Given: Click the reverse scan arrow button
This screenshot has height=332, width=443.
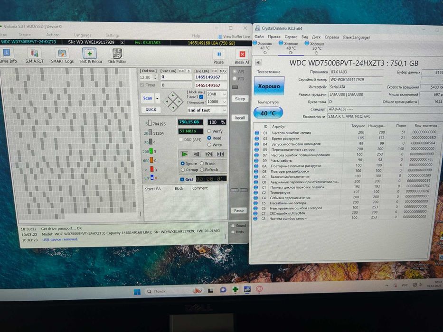Looking at the screenshot, I should point(197,154).
